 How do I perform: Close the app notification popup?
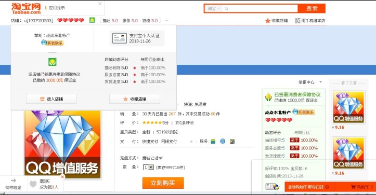click(x=100, y=4)
